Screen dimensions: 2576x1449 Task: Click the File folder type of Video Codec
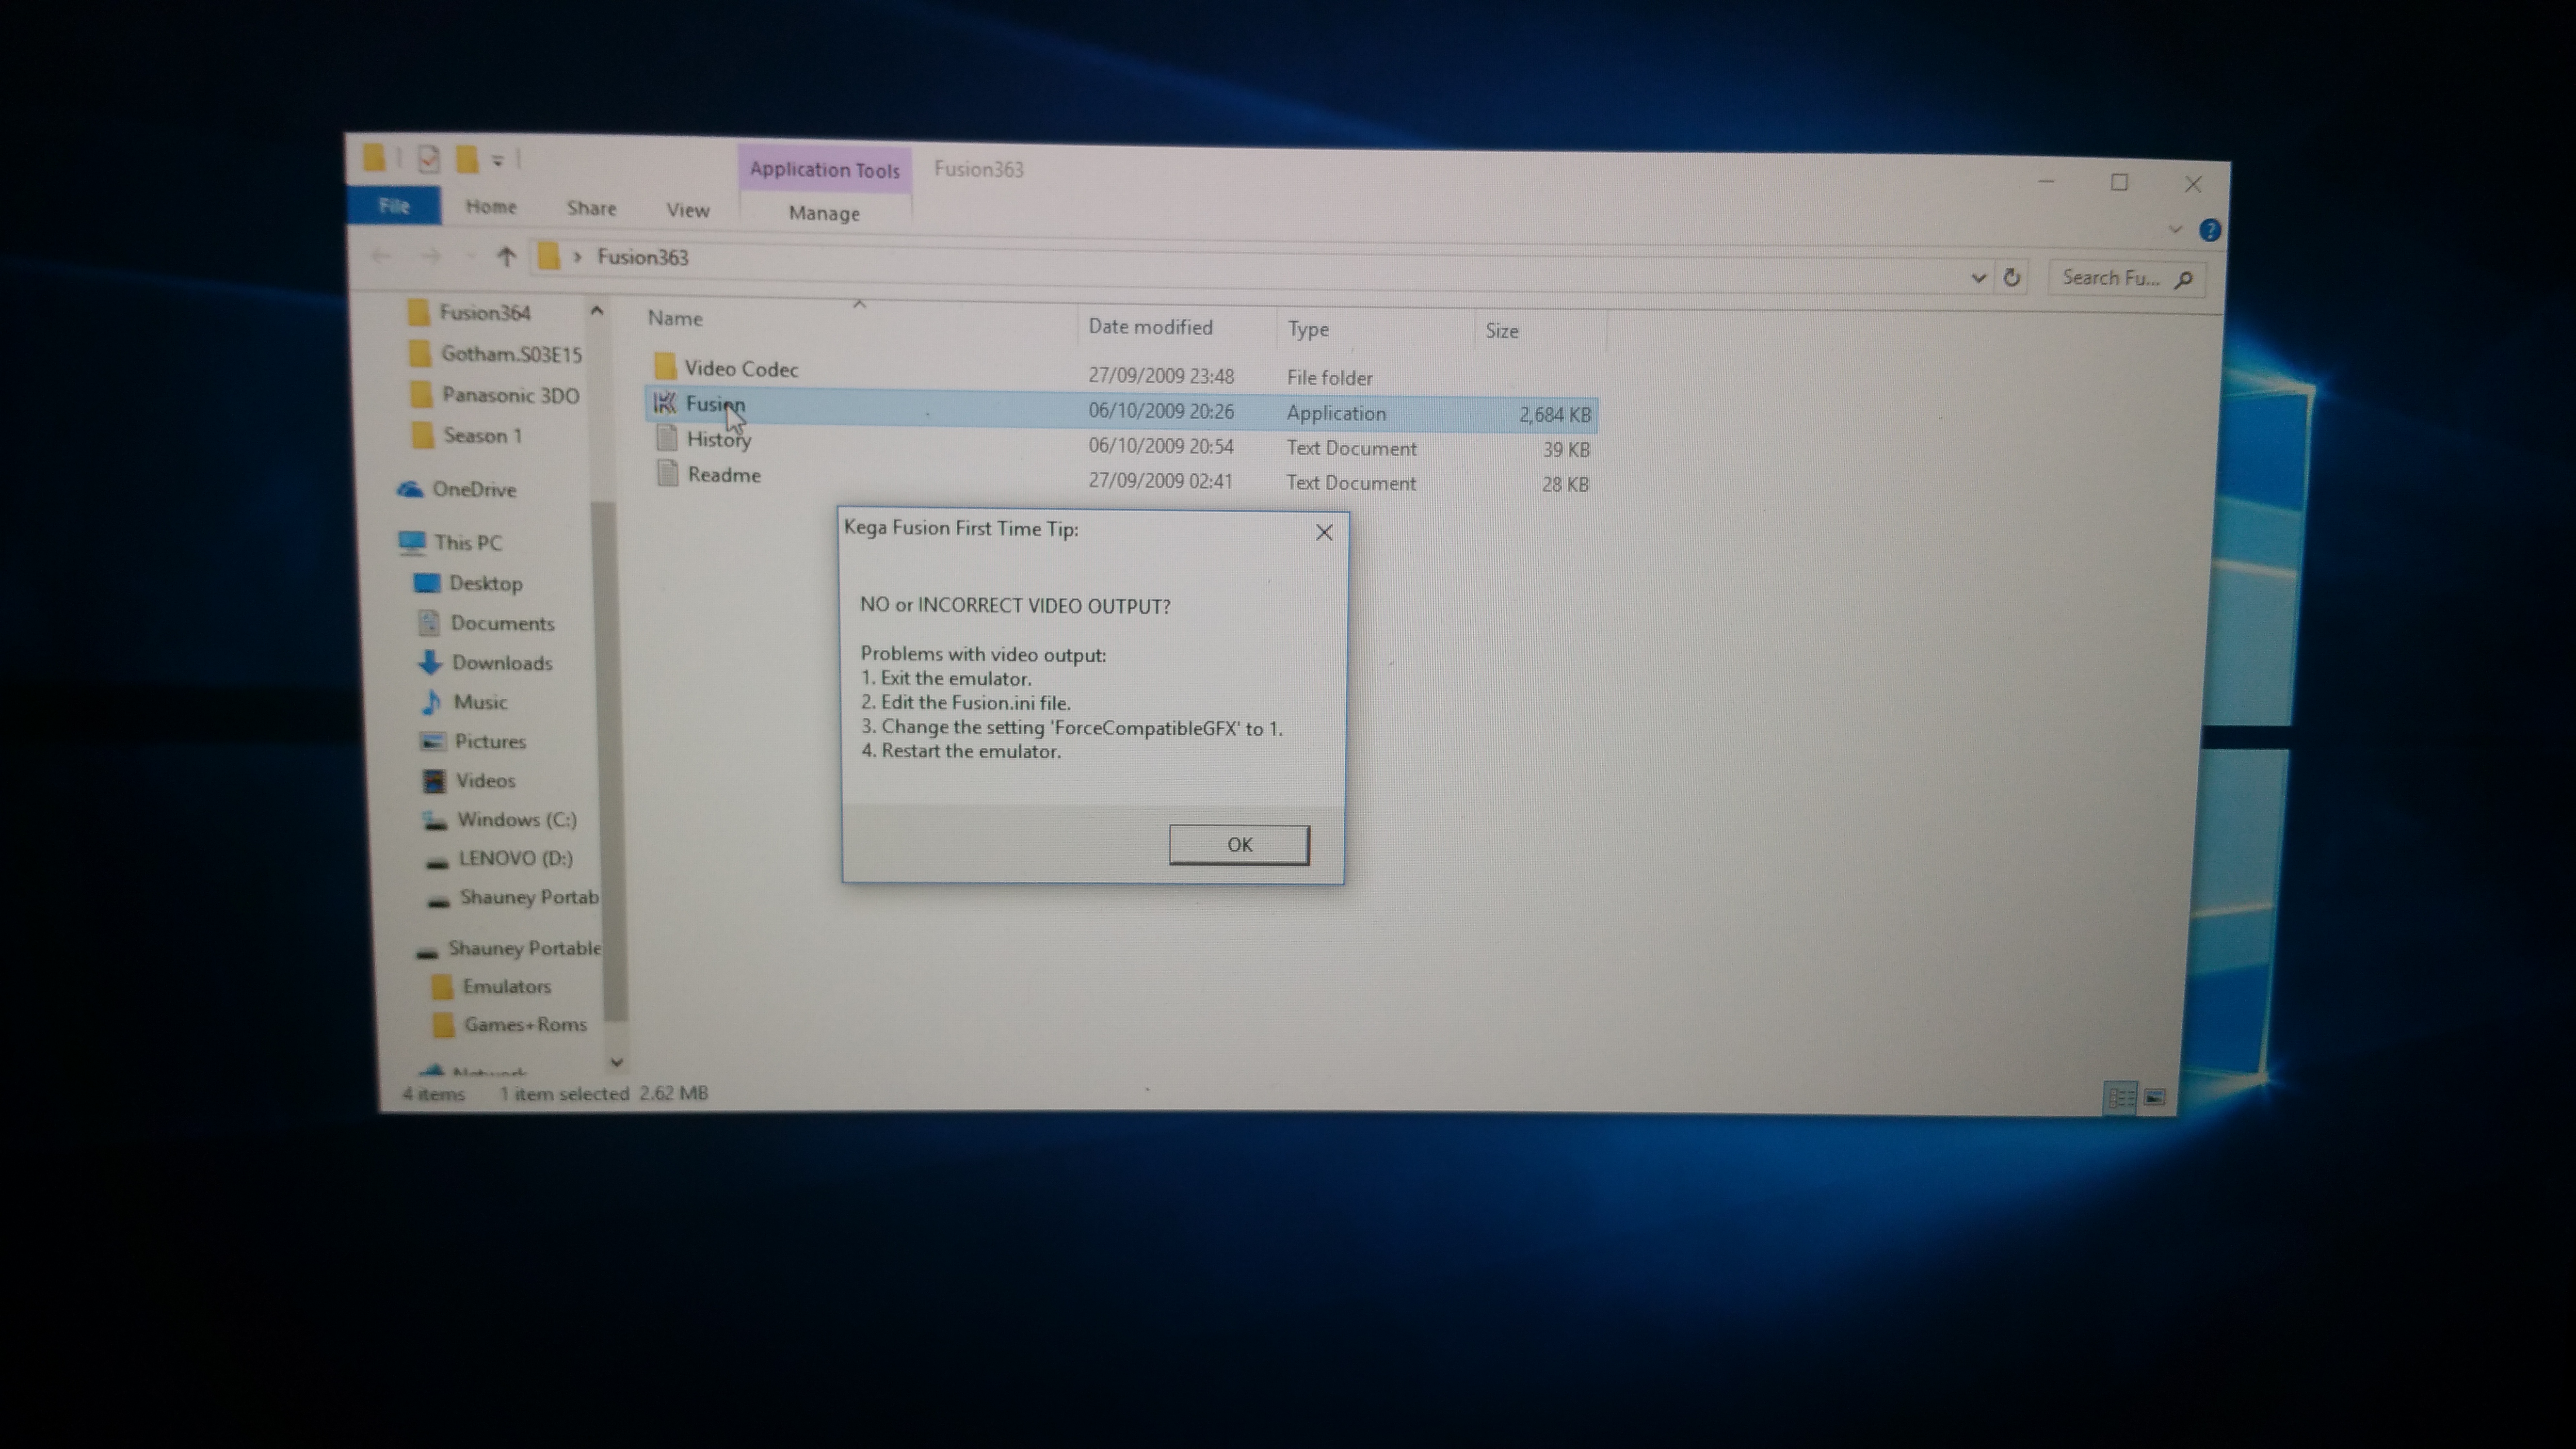coord(1329,378)
